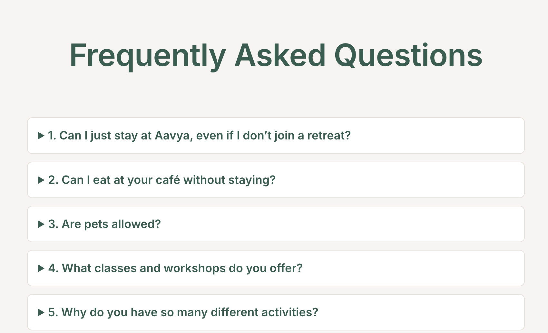Screen dimensions: 548x333
Task: Open "What classes and workshops do you offer?"
Action: tap(182, 268)
